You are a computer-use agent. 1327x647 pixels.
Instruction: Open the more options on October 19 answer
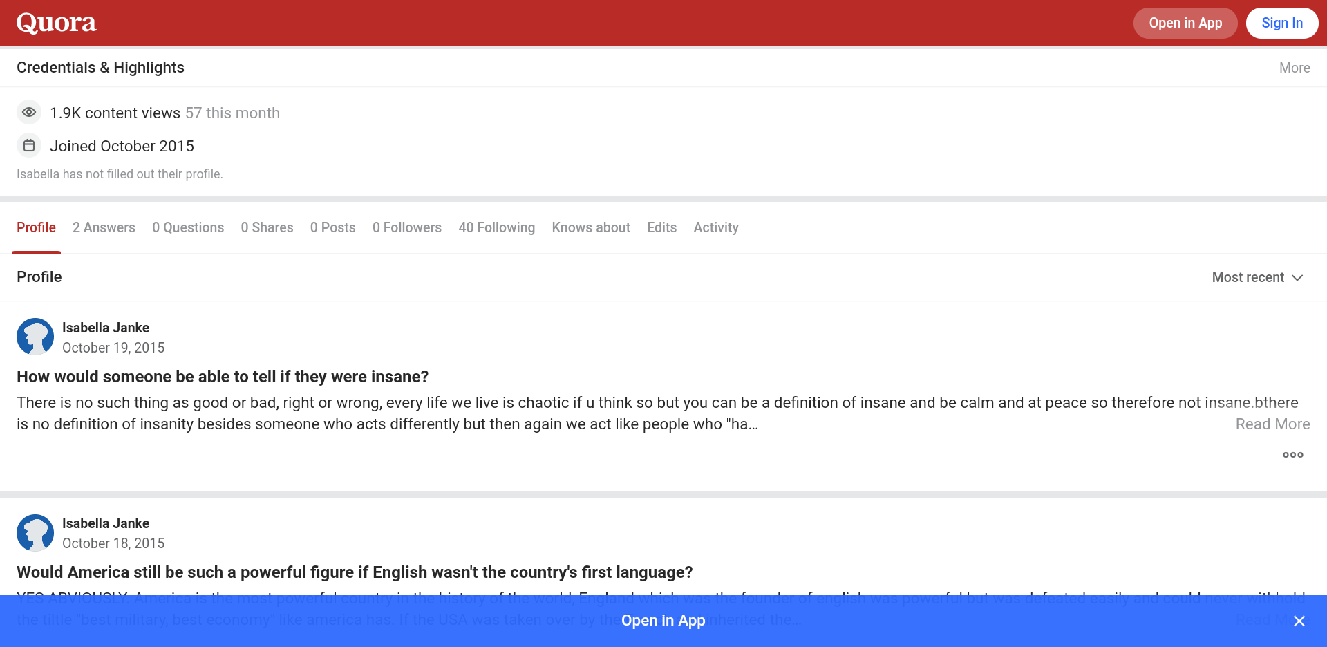[x=1292, y=455]
